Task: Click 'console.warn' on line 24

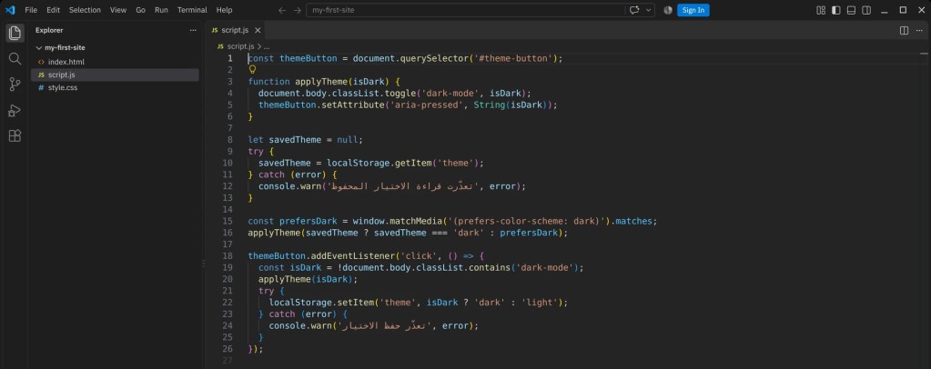Action: click(300, 325)
